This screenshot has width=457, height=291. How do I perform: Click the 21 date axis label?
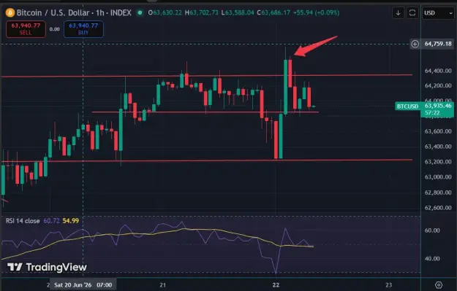(162, 285)
